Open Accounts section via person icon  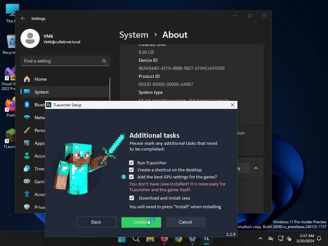click(27, 156)
